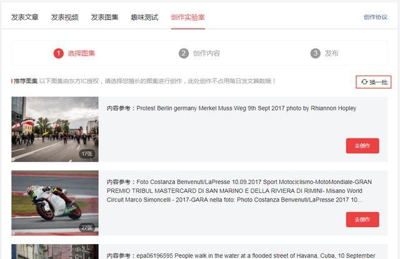Refresh list with 换一批 button
Image resolution: width=400 pixels, height=259 pixels.
tap(374, 82)
